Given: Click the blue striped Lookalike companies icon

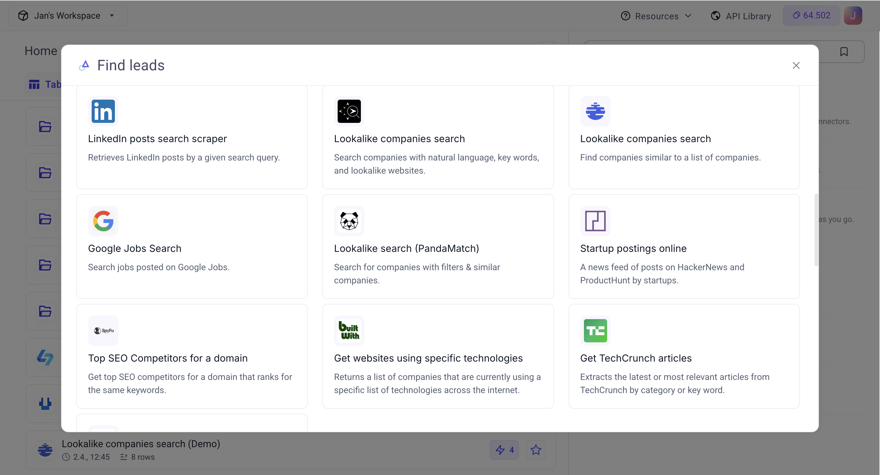Looking at the screenshot, I should [595, 111].
